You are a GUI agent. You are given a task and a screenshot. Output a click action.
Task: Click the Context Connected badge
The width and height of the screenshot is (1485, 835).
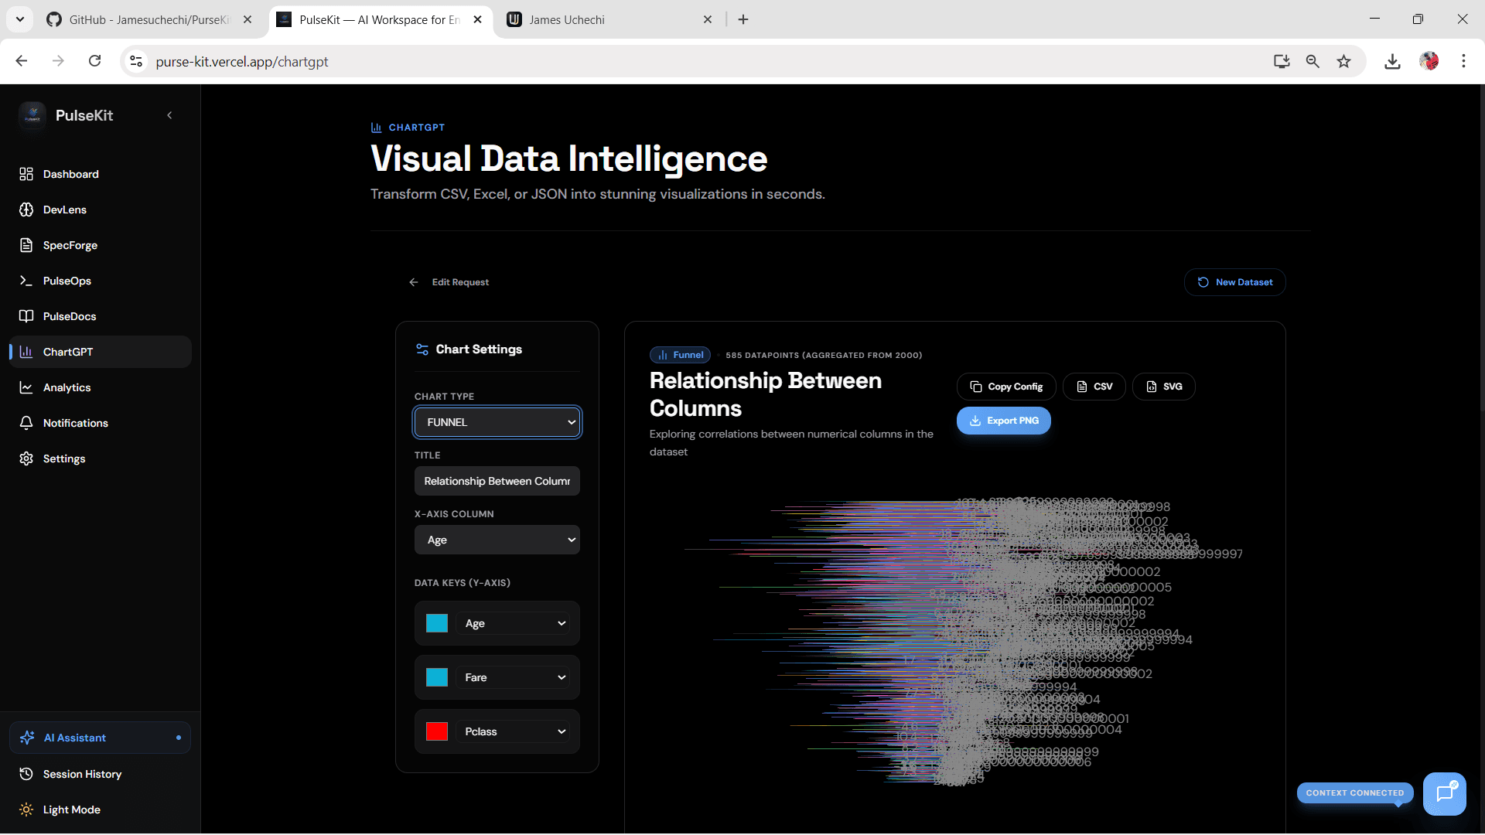[1355, 793]
